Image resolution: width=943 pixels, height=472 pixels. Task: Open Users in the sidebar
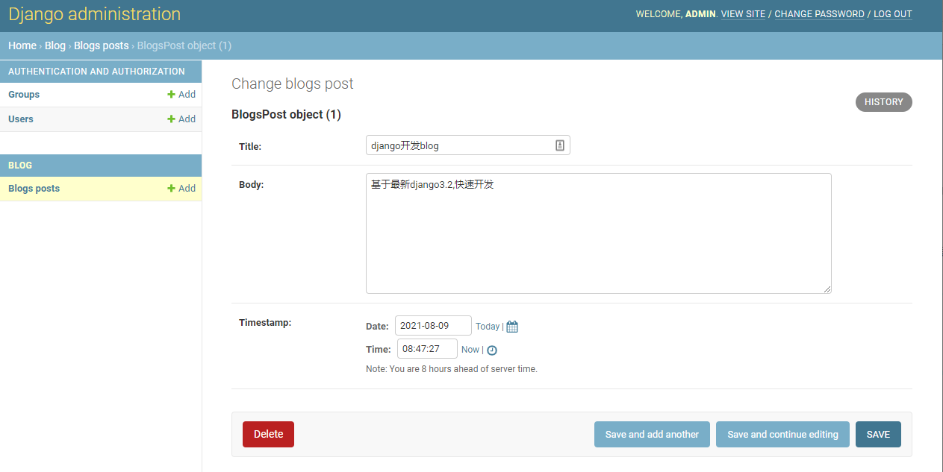(x=21, y=119)
